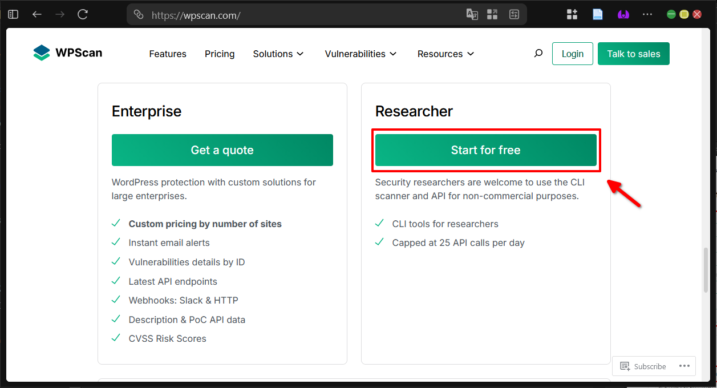Image resolution: width=717 pixels, height=388 pixels.
Task: Click the WPScan logo
Action: pos(67,52)
